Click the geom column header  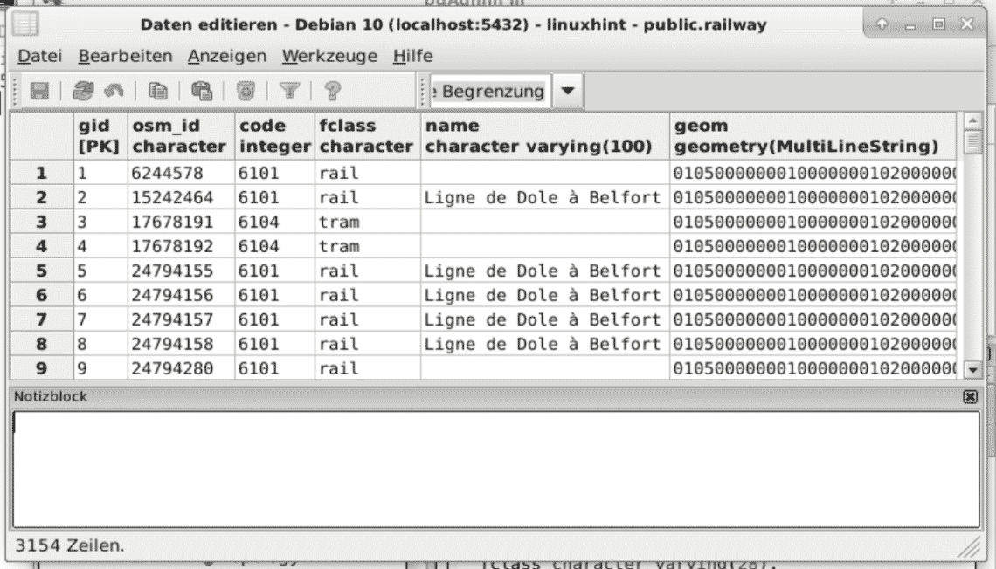813,136
